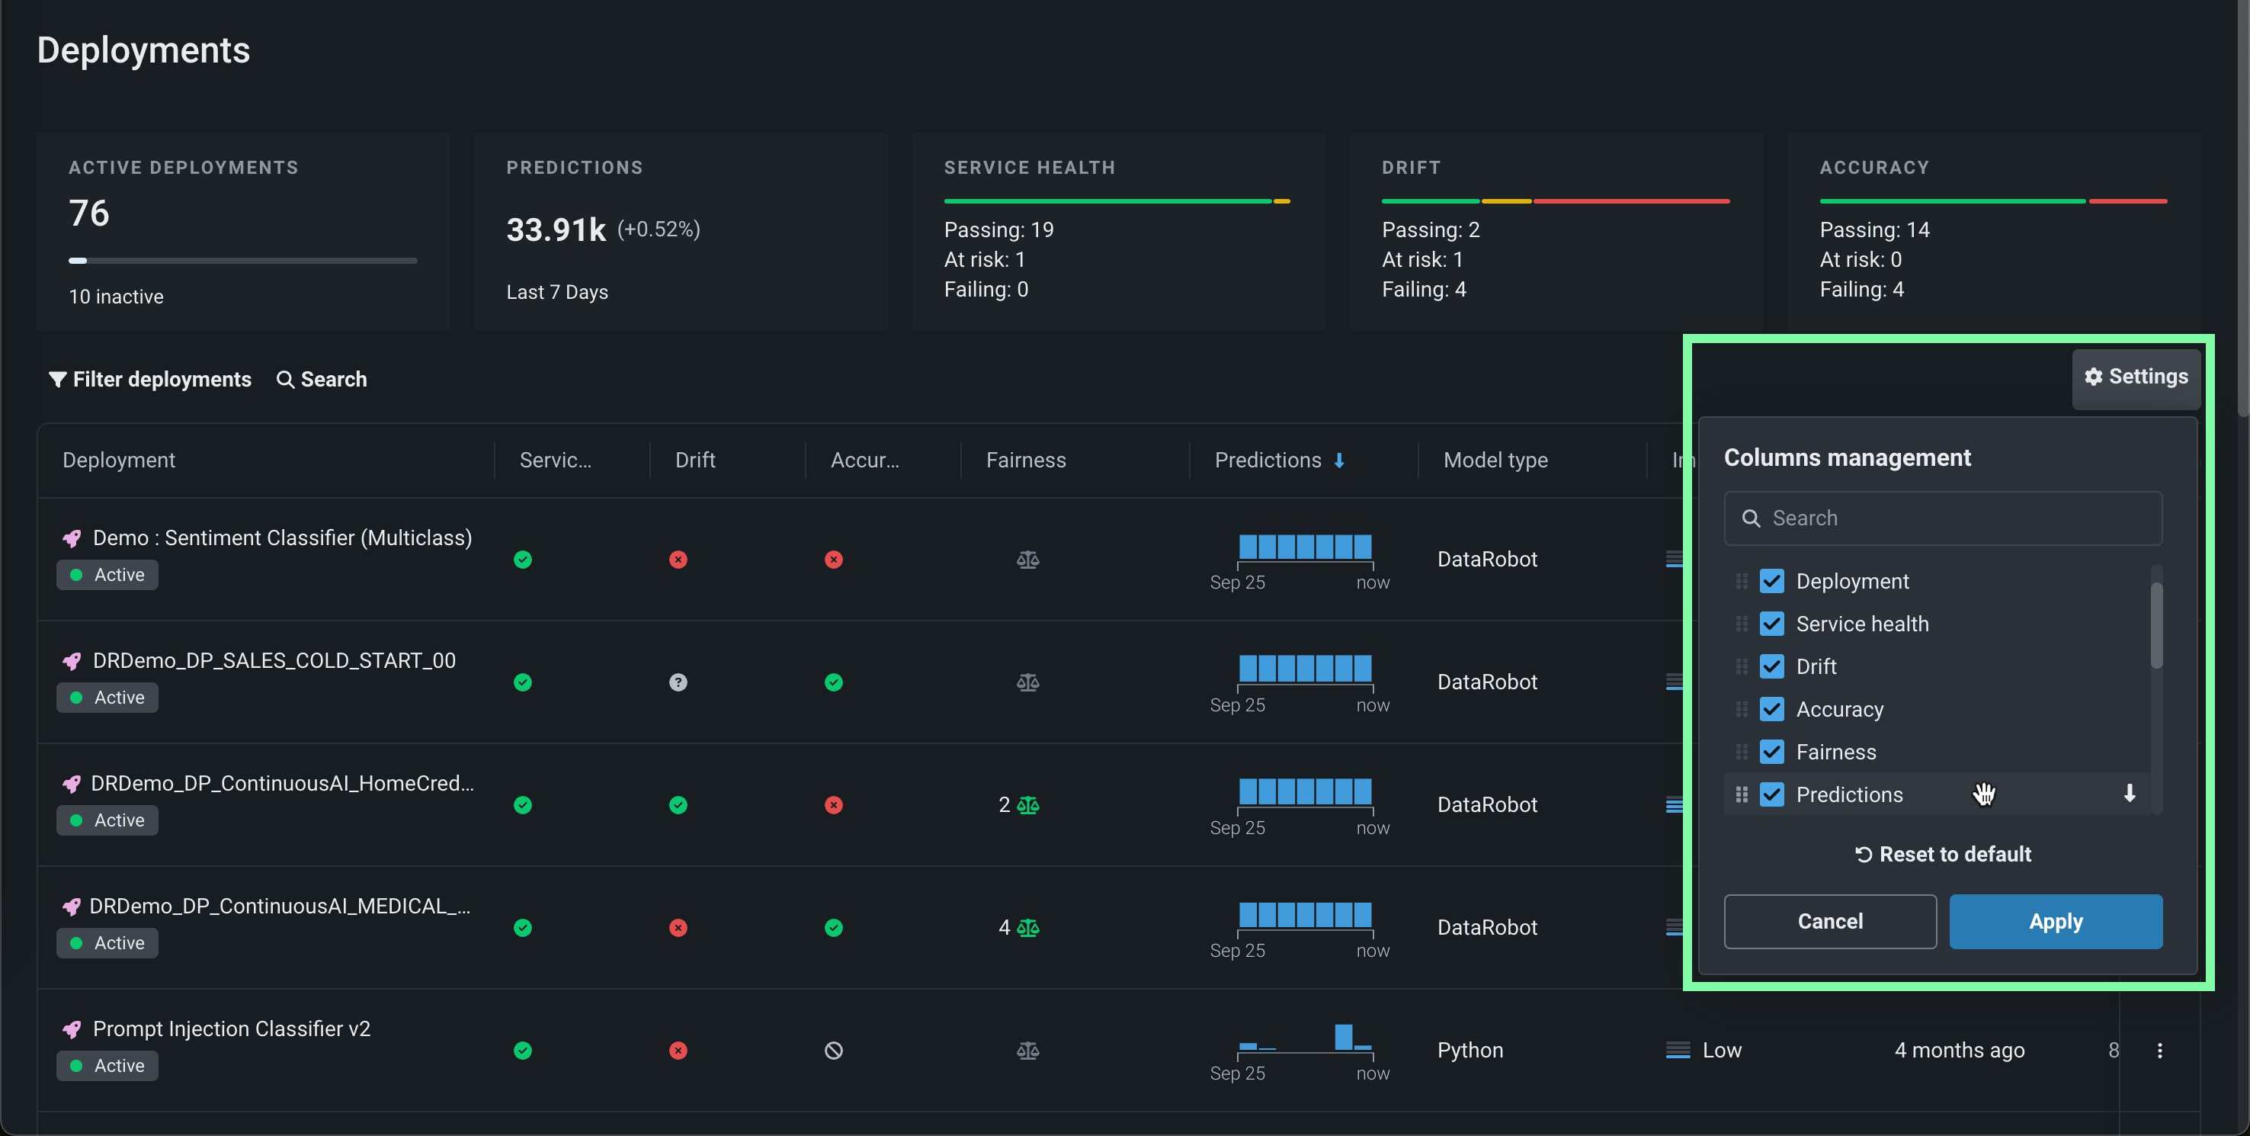Click unknown drift question icon for SALES_COLD_START
The image size is (2250, 1136).
pyautogui.click(x=678, y=682)
